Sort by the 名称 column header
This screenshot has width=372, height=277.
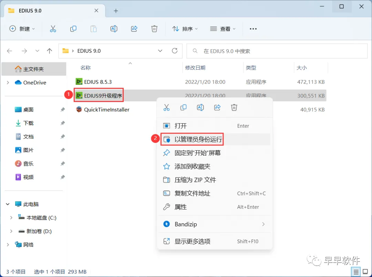tap(85, 68)
